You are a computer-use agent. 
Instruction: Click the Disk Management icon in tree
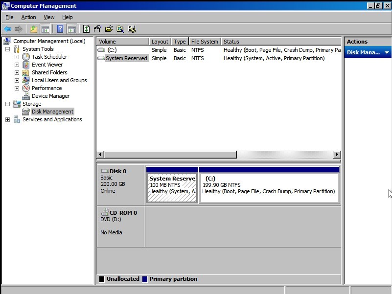pos(26,112)
